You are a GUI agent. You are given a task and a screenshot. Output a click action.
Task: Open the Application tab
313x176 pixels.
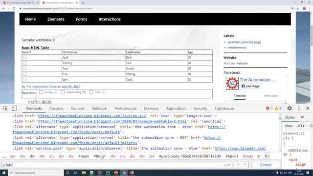coord(176,109)
